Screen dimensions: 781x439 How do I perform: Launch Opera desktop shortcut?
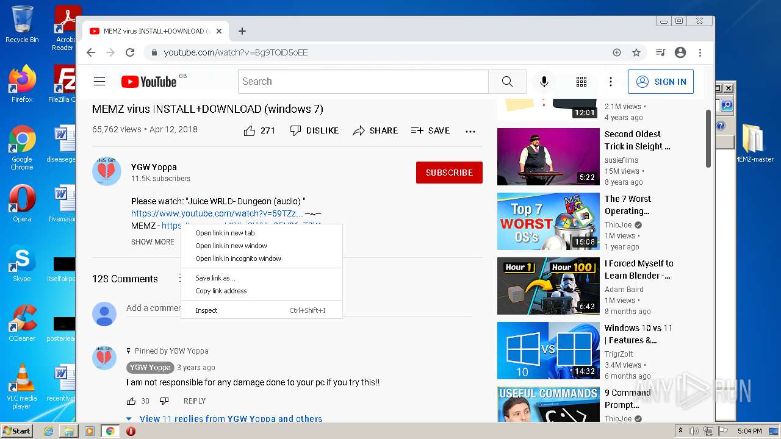coord(22,204)
